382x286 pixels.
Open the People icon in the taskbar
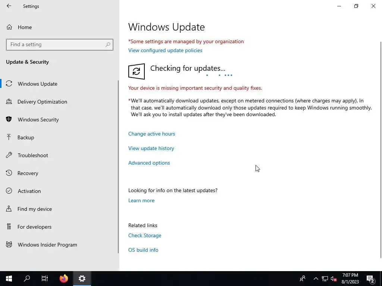(x=303, y=279)
